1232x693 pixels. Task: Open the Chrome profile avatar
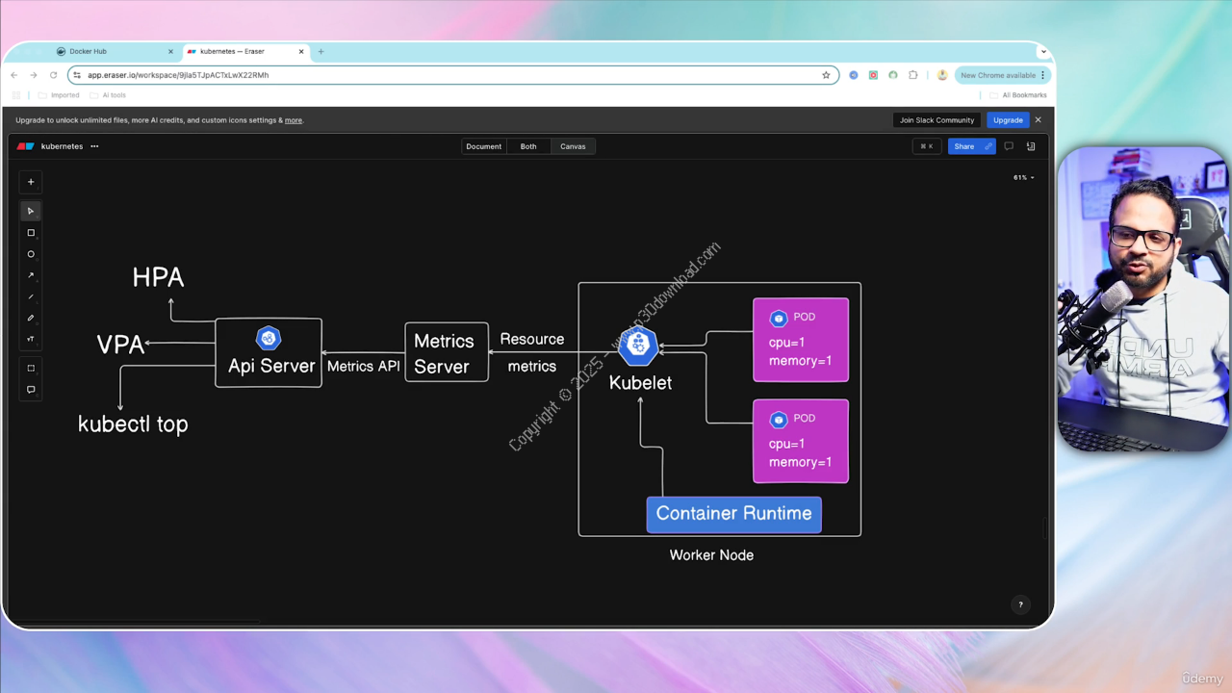click(942, 75)
